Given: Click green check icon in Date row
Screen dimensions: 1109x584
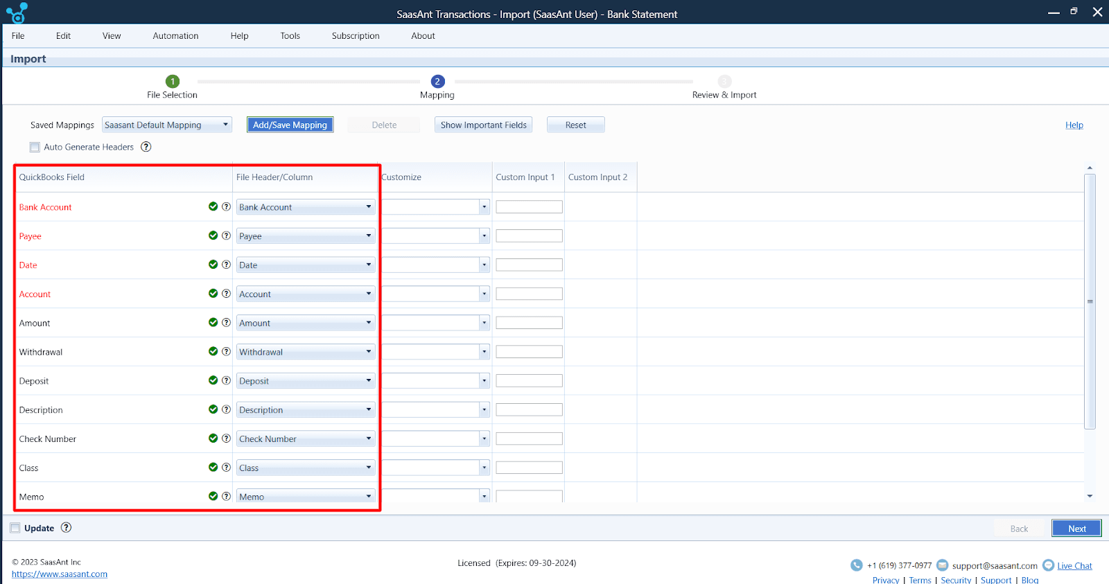Looking at the screenshot, I should pos(213,265).
